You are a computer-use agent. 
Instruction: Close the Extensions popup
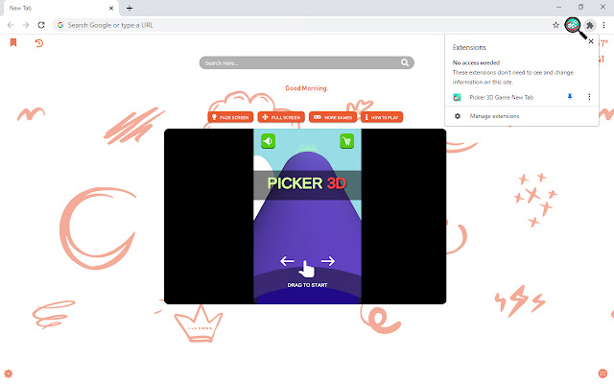(x=591, y=41)
